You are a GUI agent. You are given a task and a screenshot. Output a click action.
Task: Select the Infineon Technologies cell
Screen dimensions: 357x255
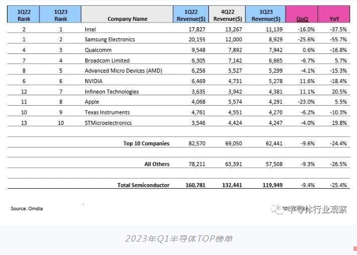(112, 92)
